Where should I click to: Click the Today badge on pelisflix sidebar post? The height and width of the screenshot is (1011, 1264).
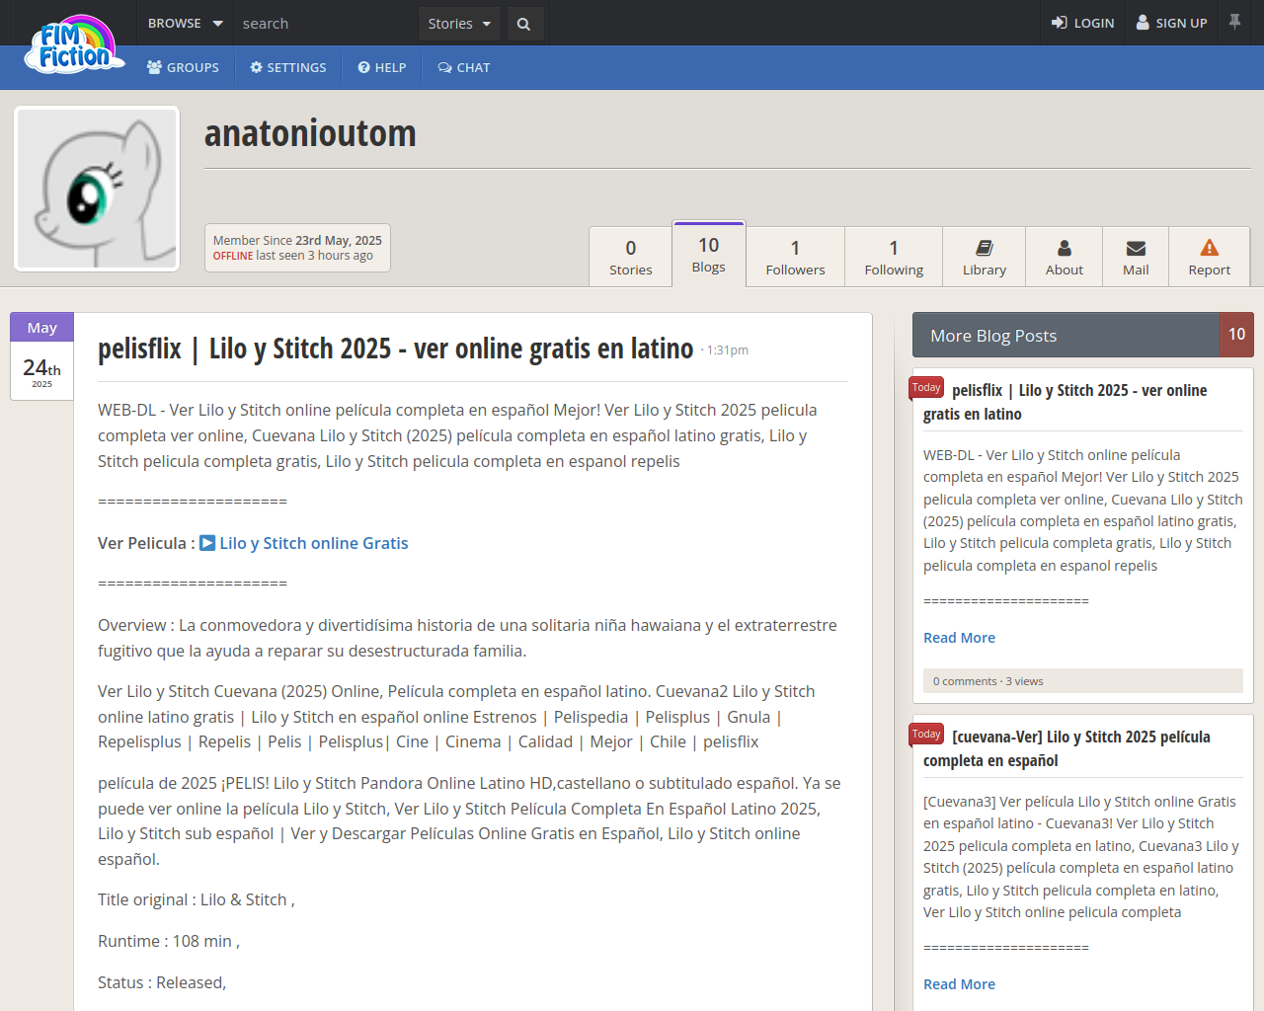(x=926, y=388)
